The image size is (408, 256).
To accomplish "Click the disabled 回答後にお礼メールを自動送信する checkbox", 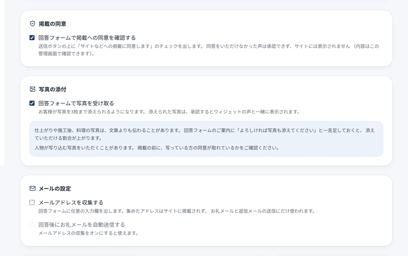I will pos(32,225).
